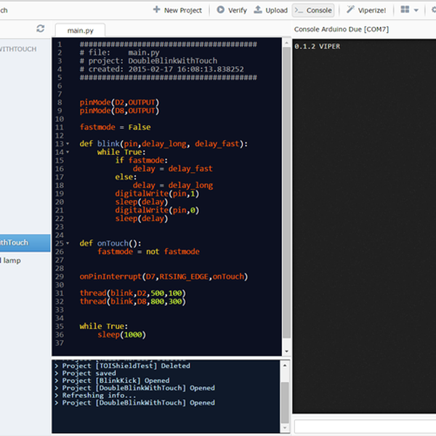Click the 'def blink(pin,delay_long, delay_fast):' line
436x436 pixels.
[163, 144]
